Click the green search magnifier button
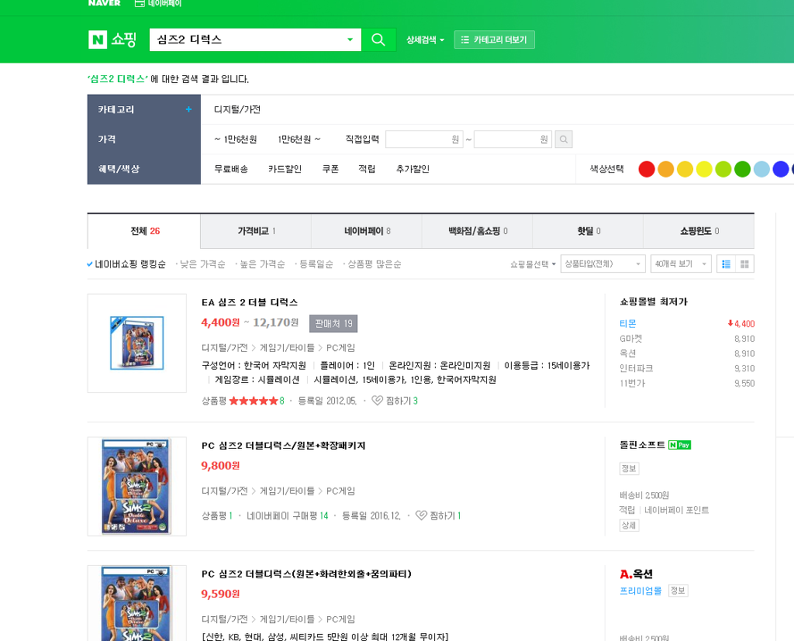Screen dimensions: 794x641 click(378, 40)
